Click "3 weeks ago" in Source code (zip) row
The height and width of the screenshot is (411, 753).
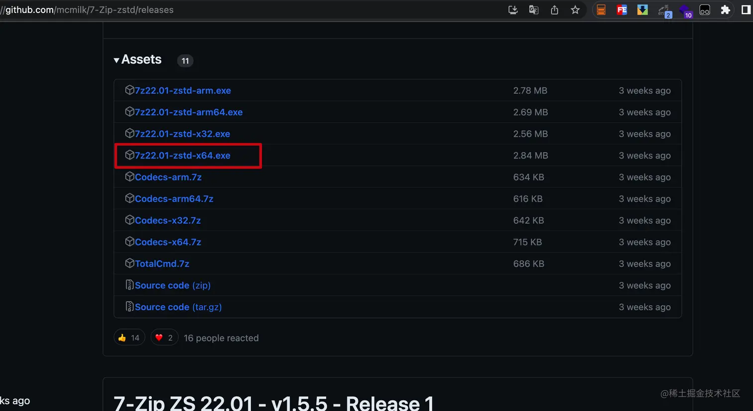click(x=645, y=285)
